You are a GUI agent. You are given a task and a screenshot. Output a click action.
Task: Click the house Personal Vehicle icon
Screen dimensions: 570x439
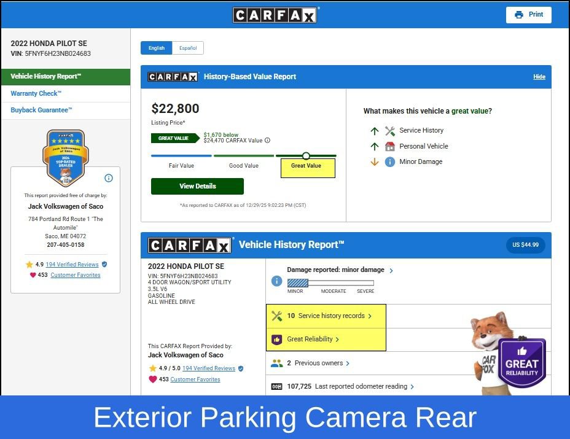(389, 147)
